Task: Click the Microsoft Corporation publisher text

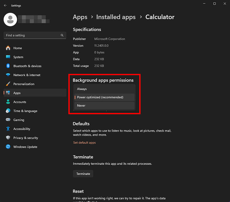Action: tap(110, 39)
